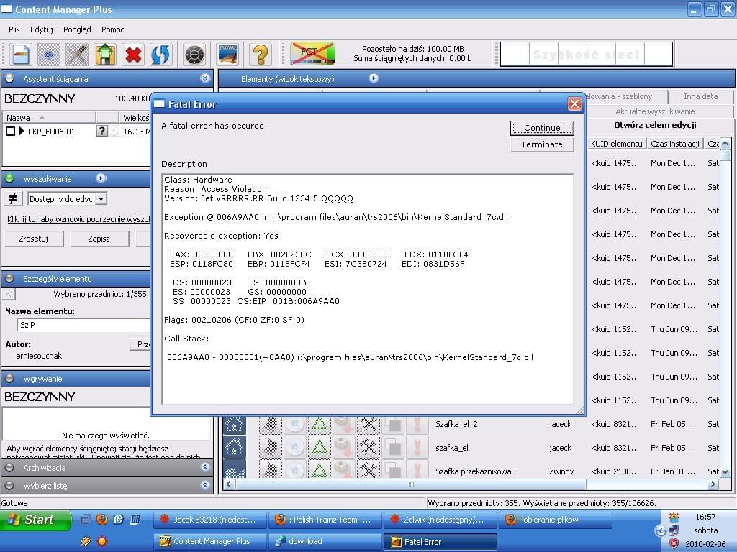Toggle the Wgrywanie panel status ball

(x=9, y=378)
